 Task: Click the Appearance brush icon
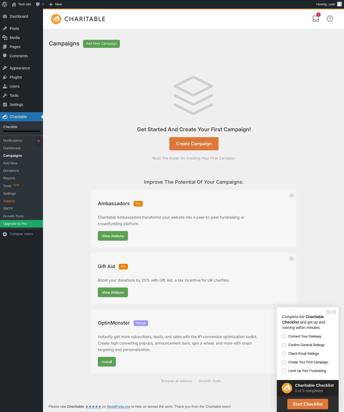pyautogui.click(x=5, y=68)
